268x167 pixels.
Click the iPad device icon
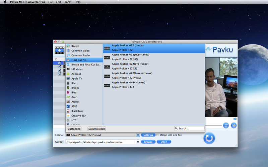(68, 83)
